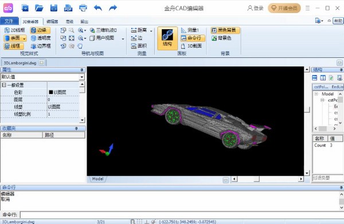Switch to the 编辑器 tab
This screenshot has width=344, height=224.
click(x=52, y=21)
